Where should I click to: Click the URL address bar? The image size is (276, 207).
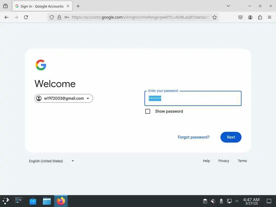point(140,17)
